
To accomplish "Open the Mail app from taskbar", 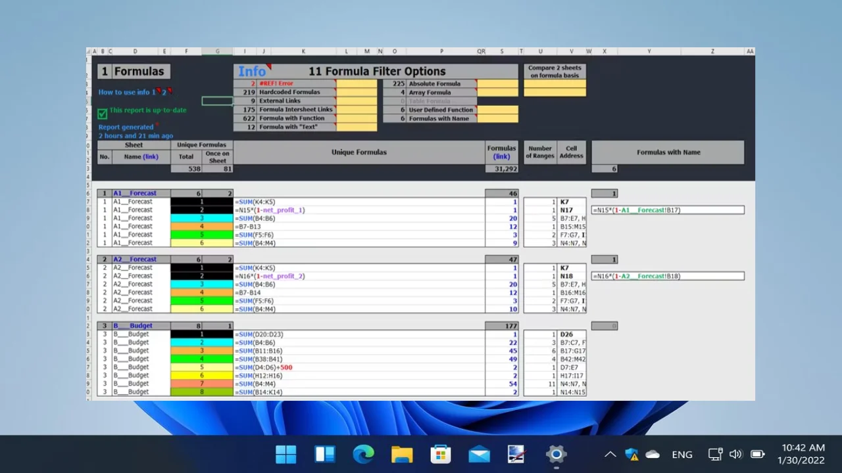I will (x=480, y=454).
